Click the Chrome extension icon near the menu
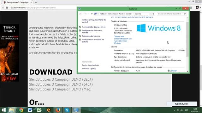This screenshot has width=202, height=113. (x=197, y=8)
